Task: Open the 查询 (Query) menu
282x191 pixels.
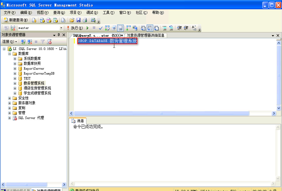Action: (x=59, y=13)
